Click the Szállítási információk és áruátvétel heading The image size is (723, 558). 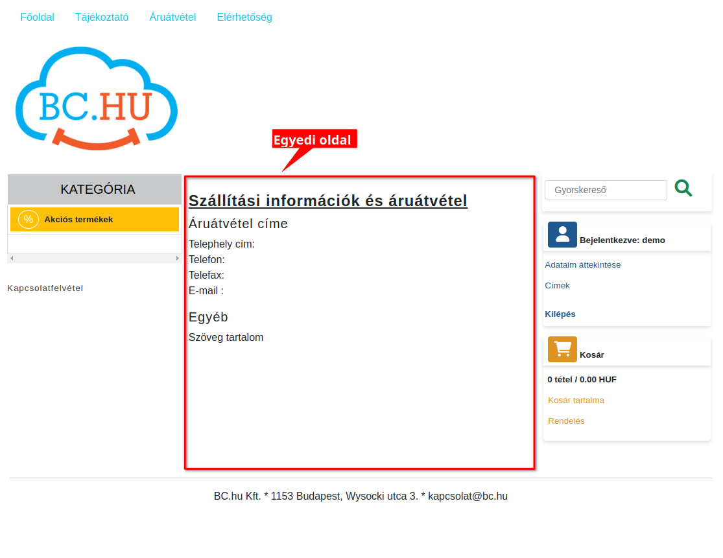328,201
